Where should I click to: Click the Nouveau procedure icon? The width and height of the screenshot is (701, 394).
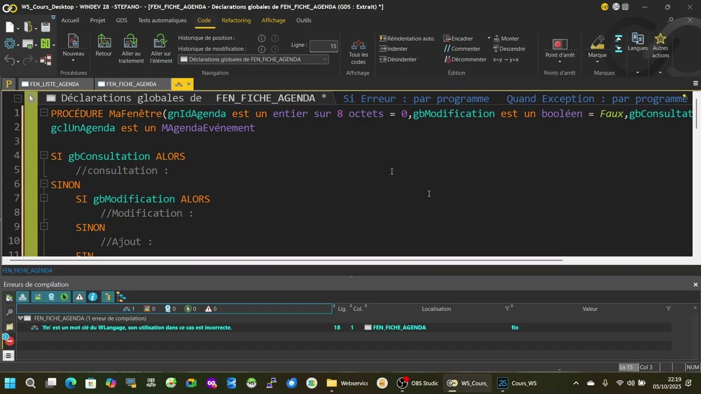pos(73,42)
